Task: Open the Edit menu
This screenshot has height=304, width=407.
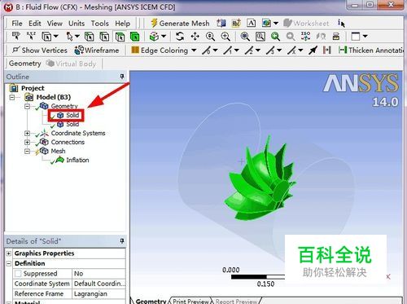Action: (35, 24)
